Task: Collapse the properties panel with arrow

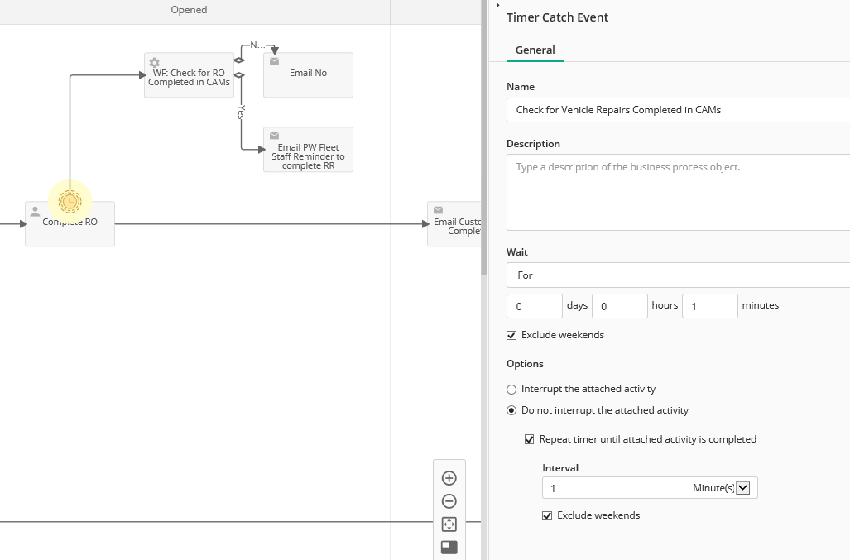Action: pyautogui.click(x=497, y=6)
